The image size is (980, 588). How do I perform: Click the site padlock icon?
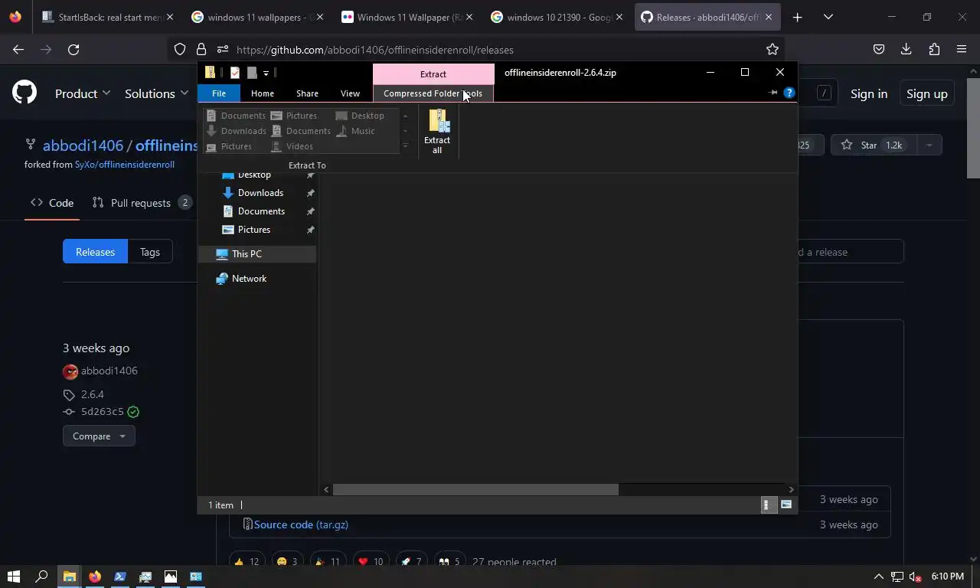201,50
